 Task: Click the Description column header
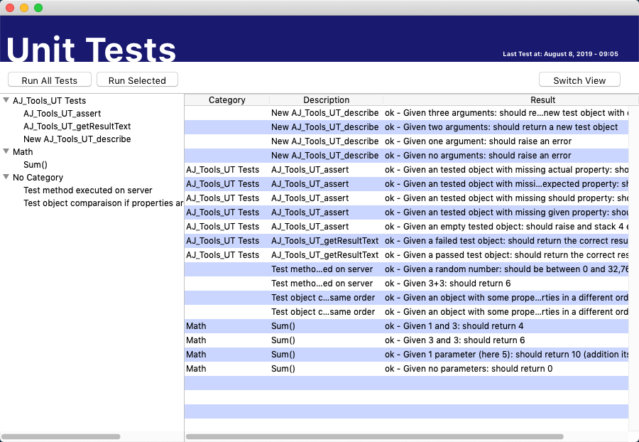pos(327,100)
